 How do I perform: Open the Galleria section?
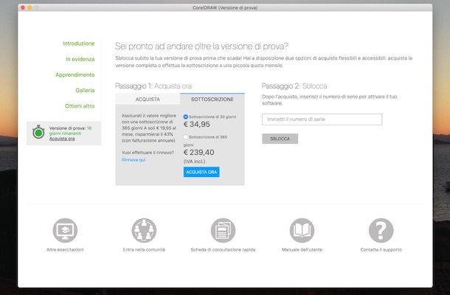tap(85, 91)
